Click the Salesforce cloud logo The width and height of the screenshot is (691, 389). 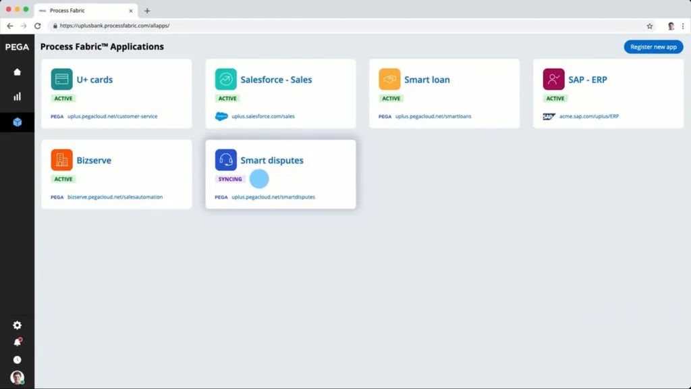pyautogui.click(x=221, y=116)
